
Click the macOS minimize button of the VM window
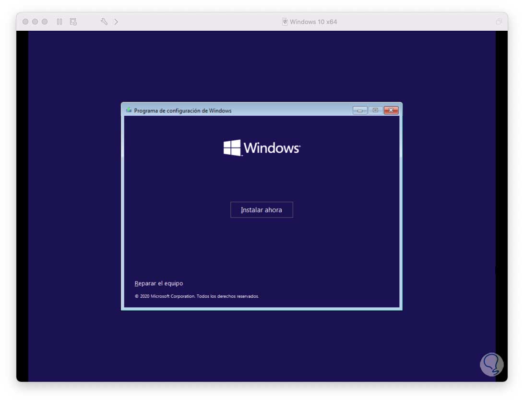tap(35, 22)
